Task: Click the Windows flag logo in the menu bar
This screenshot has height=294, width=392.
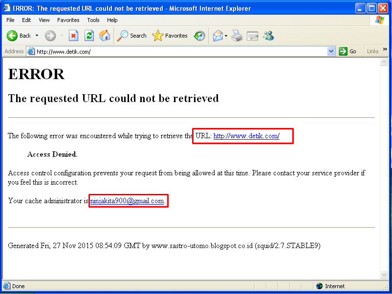Action: (379, 20)
